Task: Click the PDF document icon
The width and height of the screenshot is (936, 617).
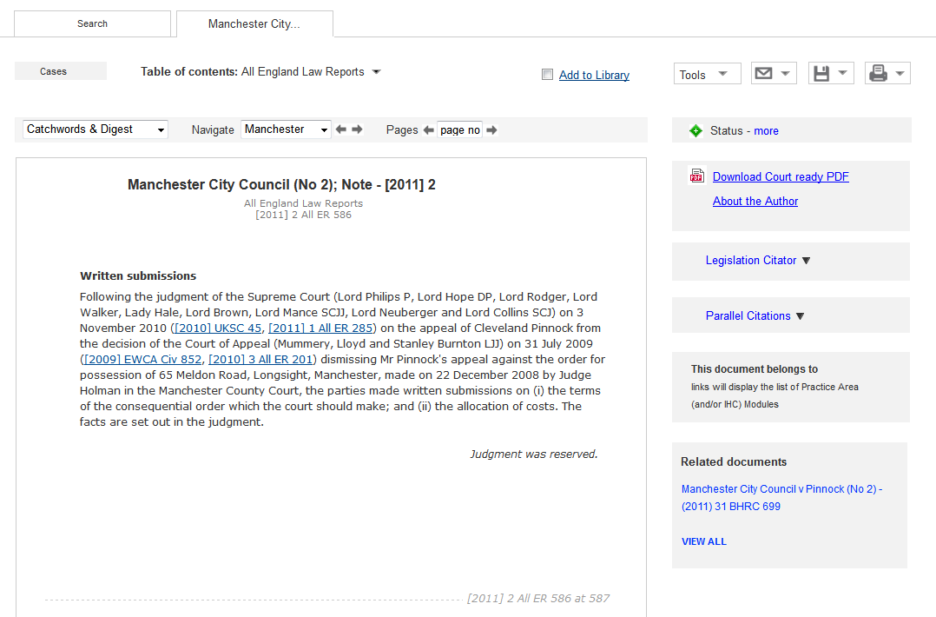Action: pyautogui.click(x=696, y=176)
